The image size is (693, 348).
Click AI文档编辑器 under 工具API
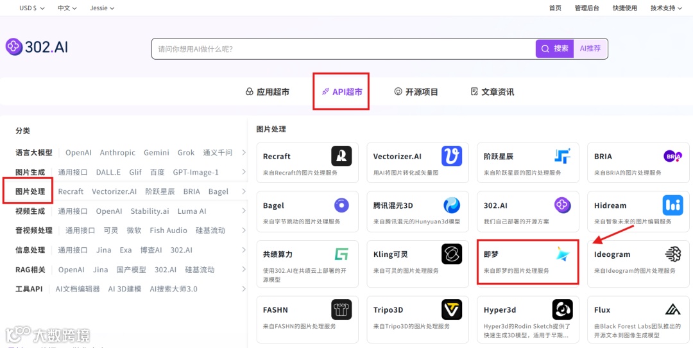[78, 289]
